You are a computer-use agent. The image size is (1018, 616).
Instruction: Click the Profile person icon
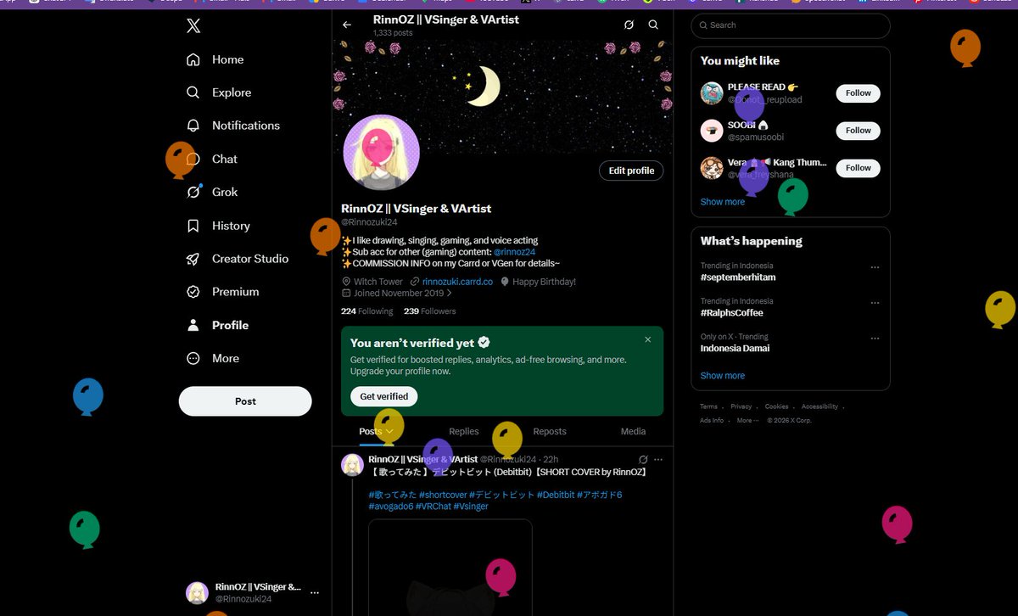pos(193,325)
